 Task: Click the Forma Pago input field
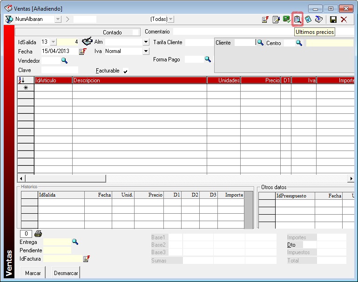194,59
